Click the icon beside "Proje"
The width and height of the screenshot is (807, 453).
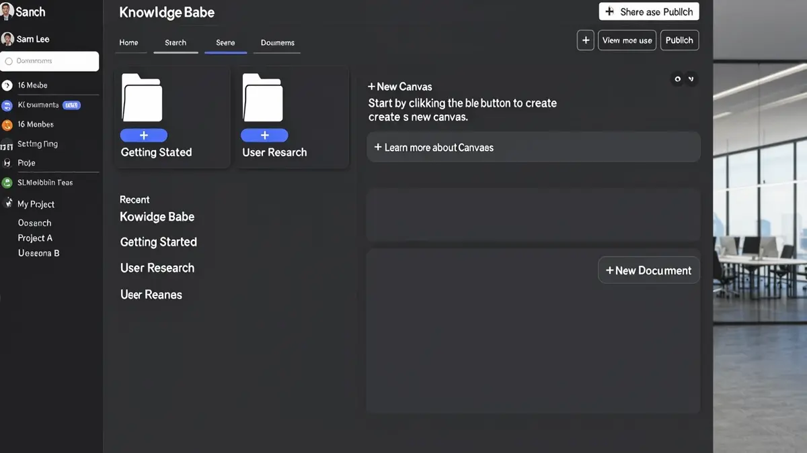pos(7,163)
